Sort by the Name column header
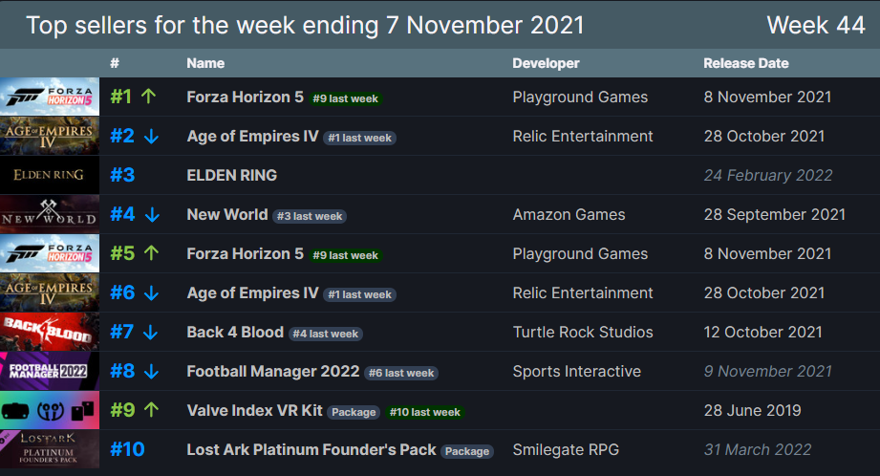Screen dimensions: 880x476 click(x=205, y=63)
